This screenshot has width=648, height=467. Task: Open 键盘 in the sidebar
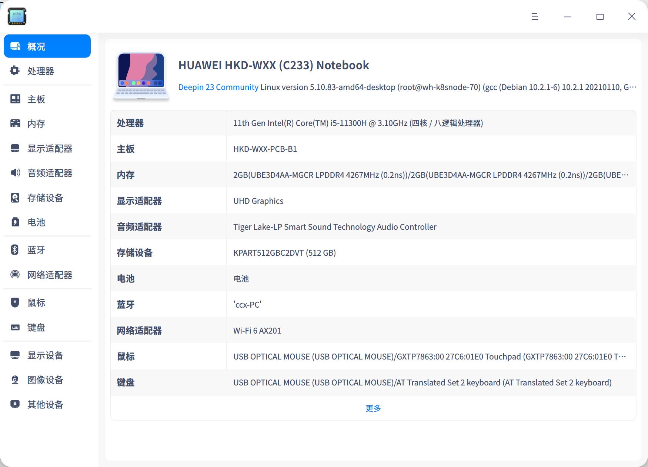(x=47, y=327)
